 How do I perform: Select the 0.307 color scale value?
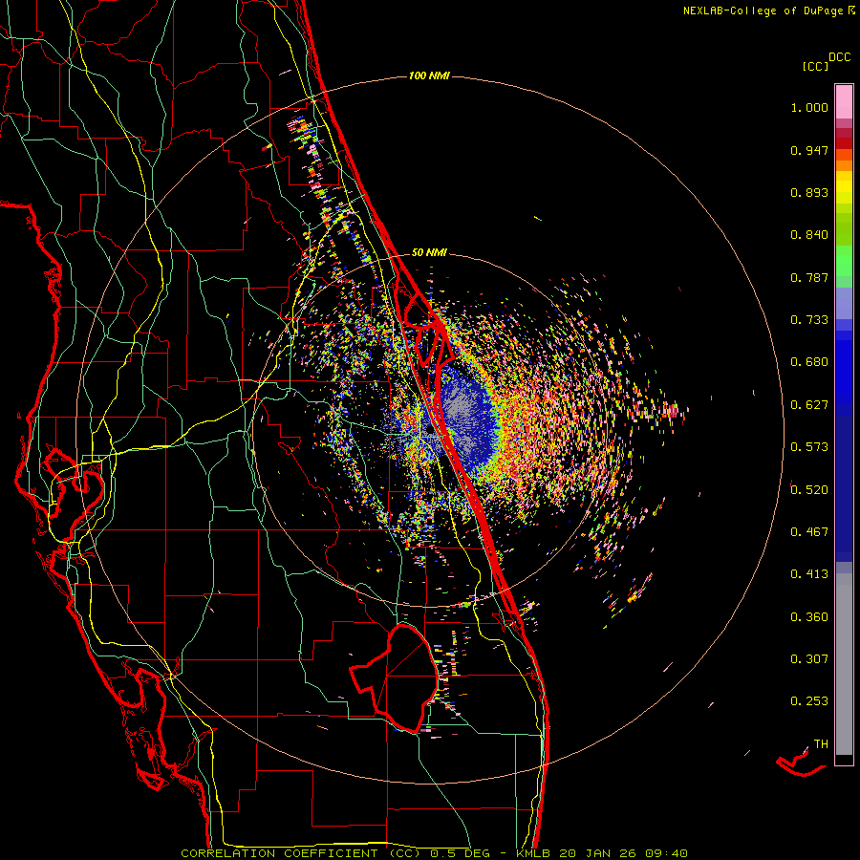809,659
